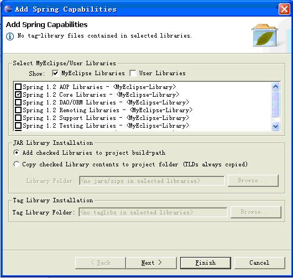Click the Back button
The width and height of the screenshot is (293, 278).
point(101,263)
